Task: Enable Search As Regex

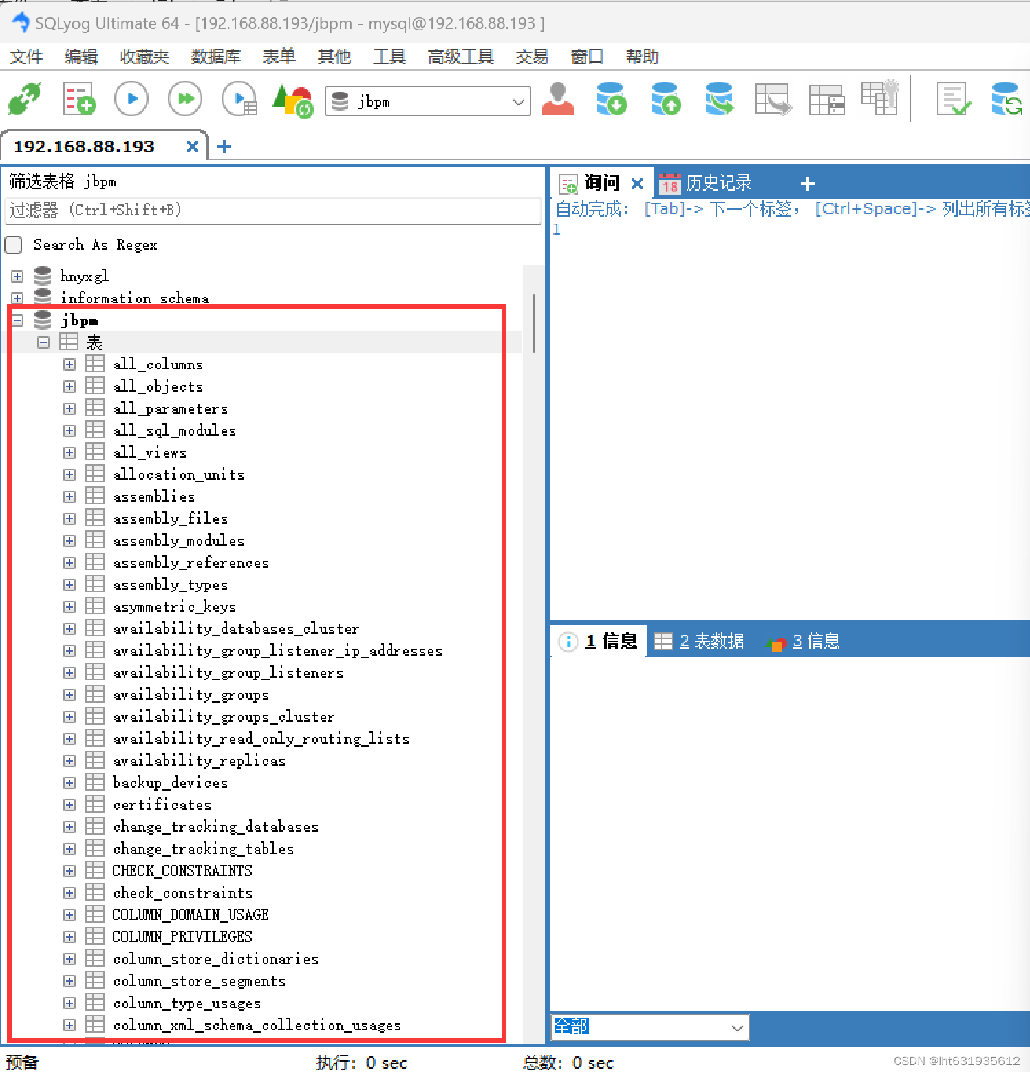Action: click(x=13, y=245)
